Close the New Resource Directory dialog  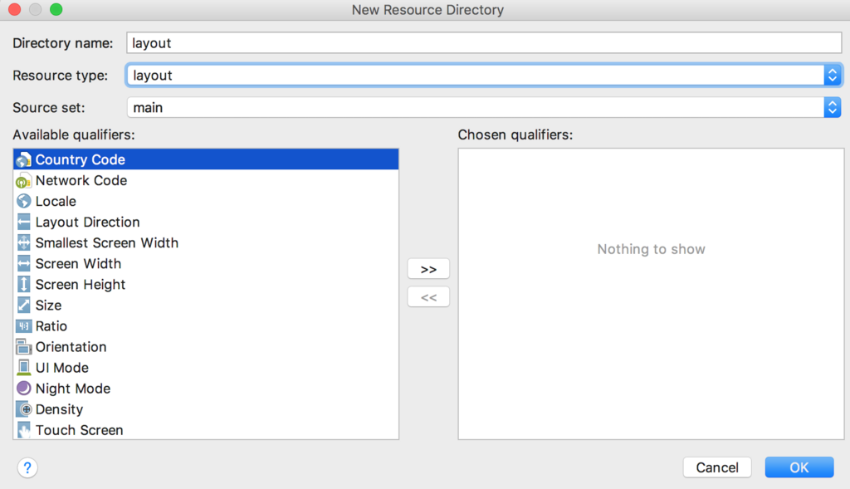click(x=15, y=10)
